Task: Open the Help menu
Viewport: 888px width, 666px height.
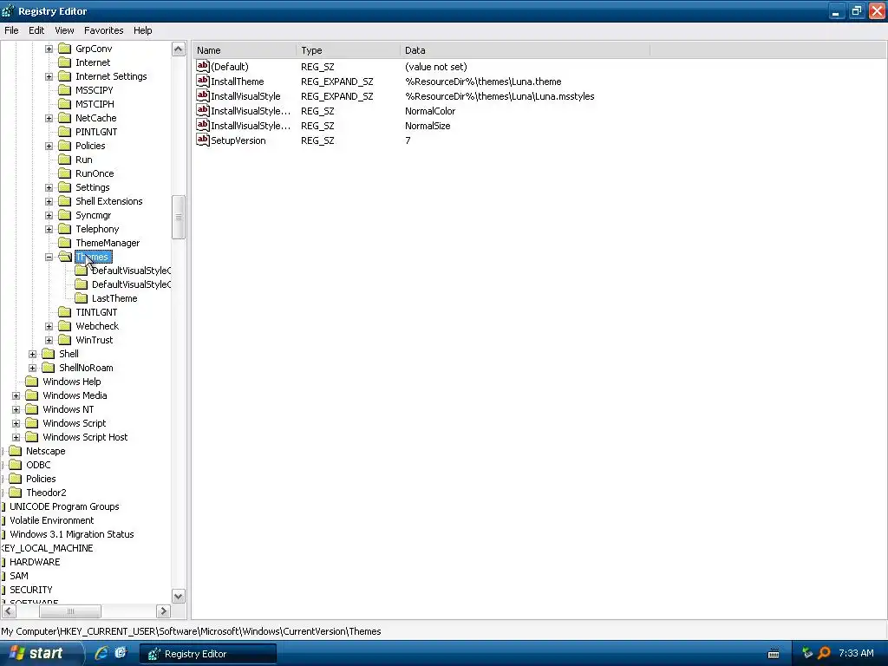Action: point(143,30)
